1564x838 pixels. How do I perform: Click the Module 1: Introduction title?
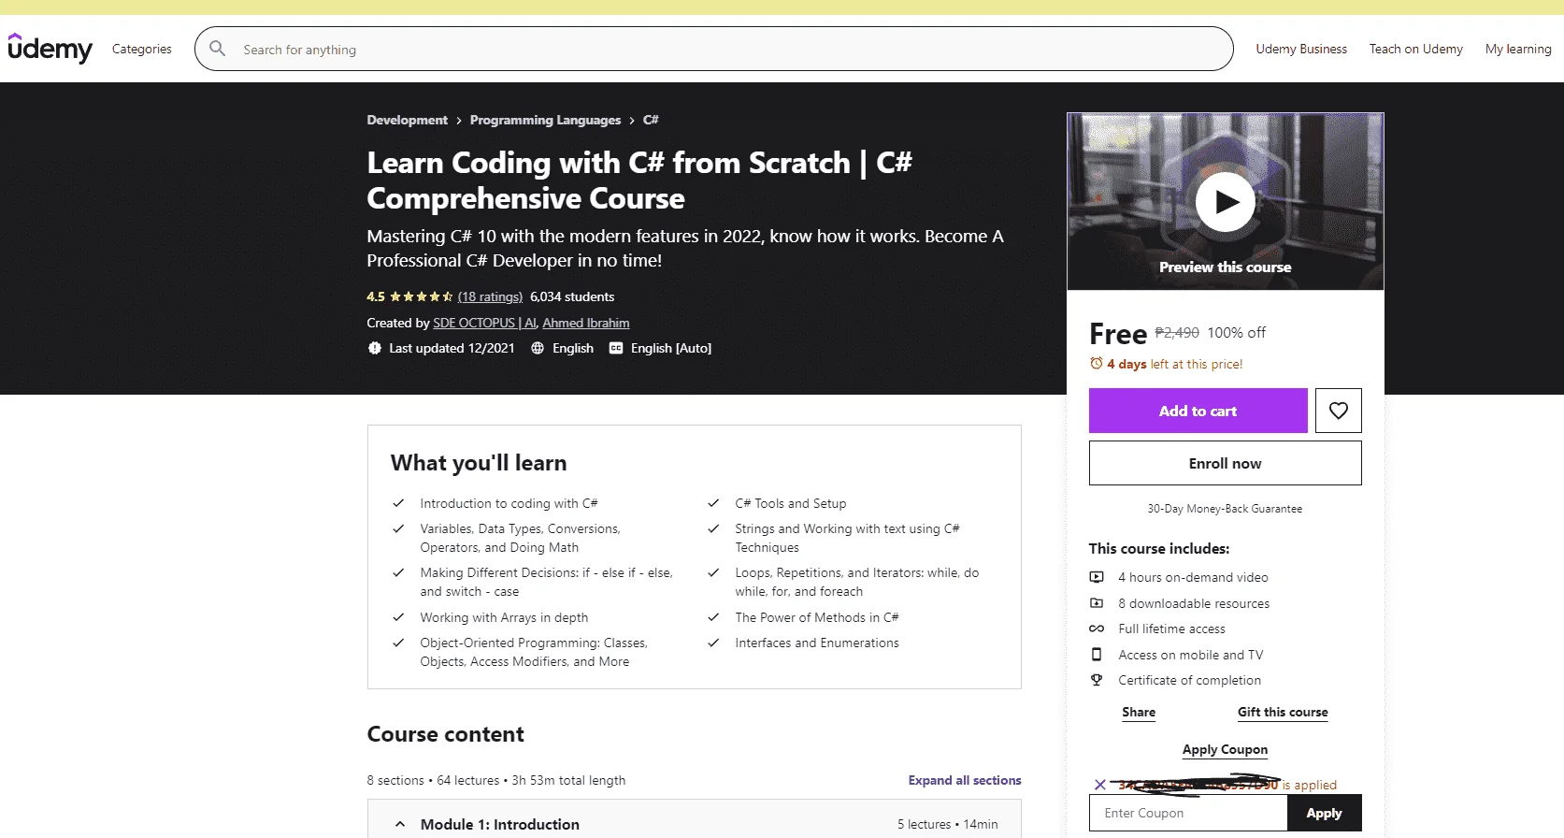click(500, 824)
